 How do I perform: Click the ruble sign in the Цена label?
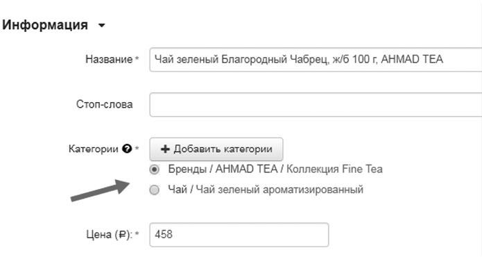click(x=123, y=235)
